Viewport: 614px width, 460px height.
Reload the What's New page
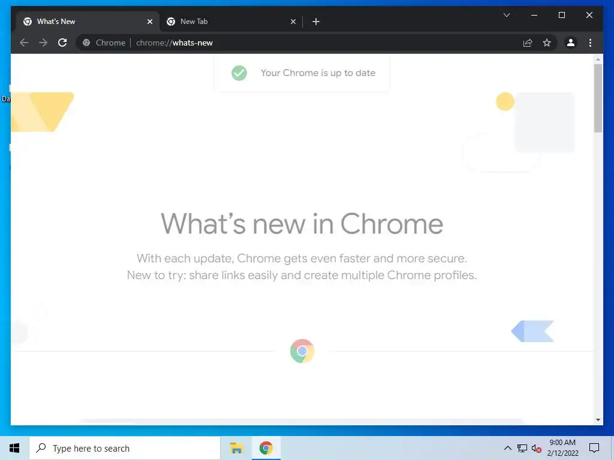click(62, 43)
